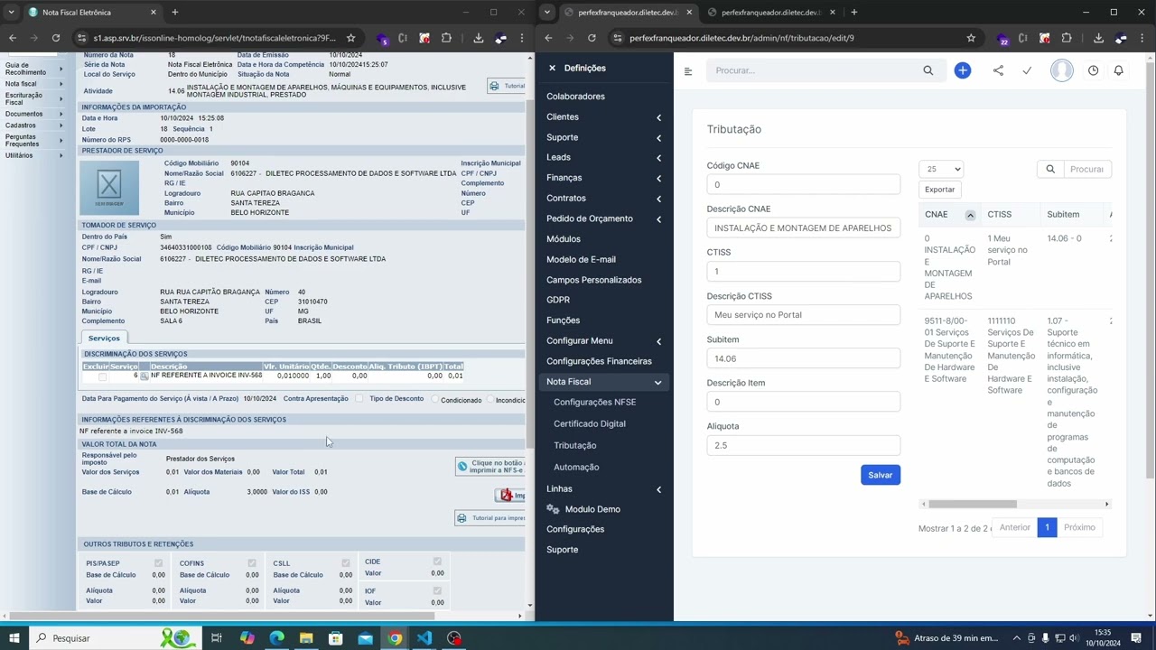Click the blue plus quick-create icon
Screen dimensions: 1156x650
(963, 70)
